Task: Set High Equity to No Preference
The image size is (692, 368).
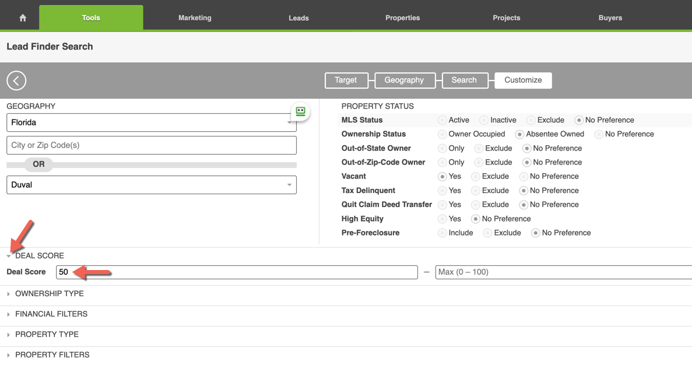Action: tap(475, 219)
